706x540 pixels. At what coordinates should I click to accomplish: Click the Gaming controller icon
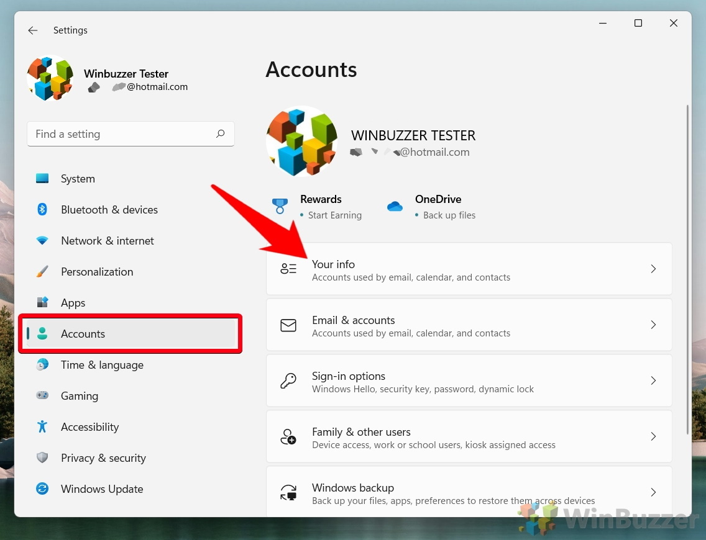(42, 395)
